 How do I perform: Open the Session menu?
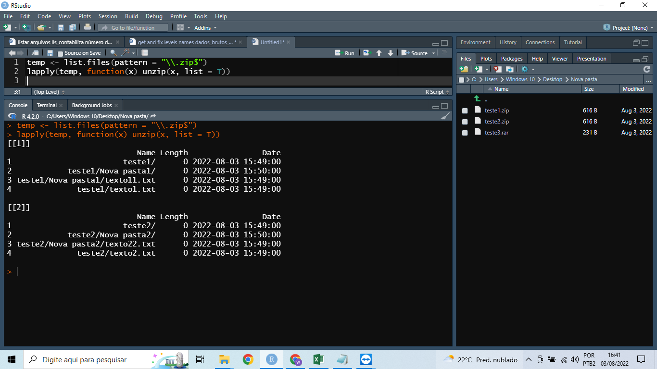108,16
